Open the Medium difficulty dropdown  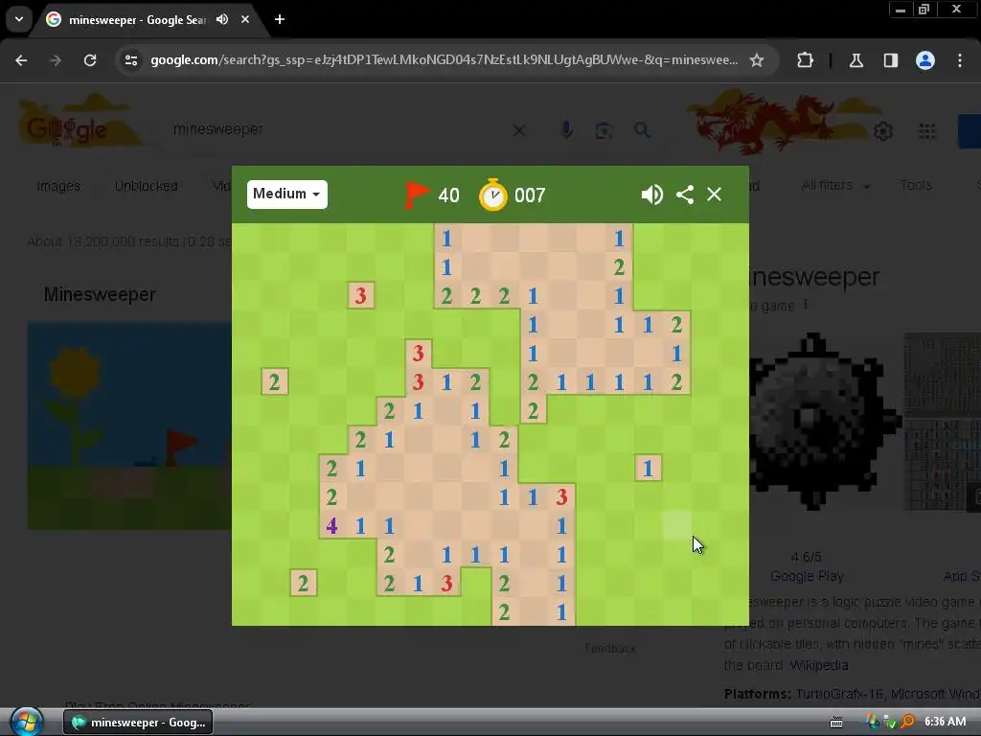coord(287,194)
